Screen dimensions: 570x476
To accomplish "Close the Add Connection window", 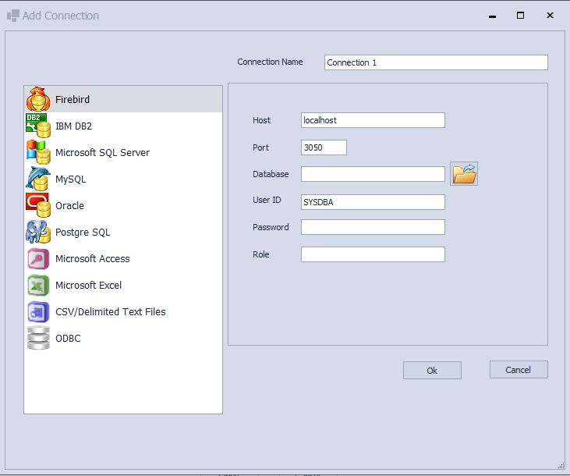I will click(x=550, y=16).
